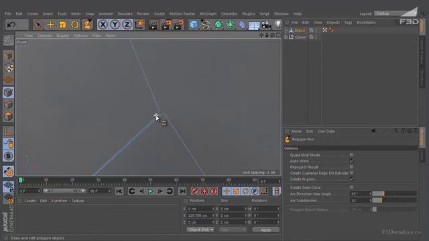Play the animation forward
Viewport: 429px width, 241px height.
click(x=150, y=191)
